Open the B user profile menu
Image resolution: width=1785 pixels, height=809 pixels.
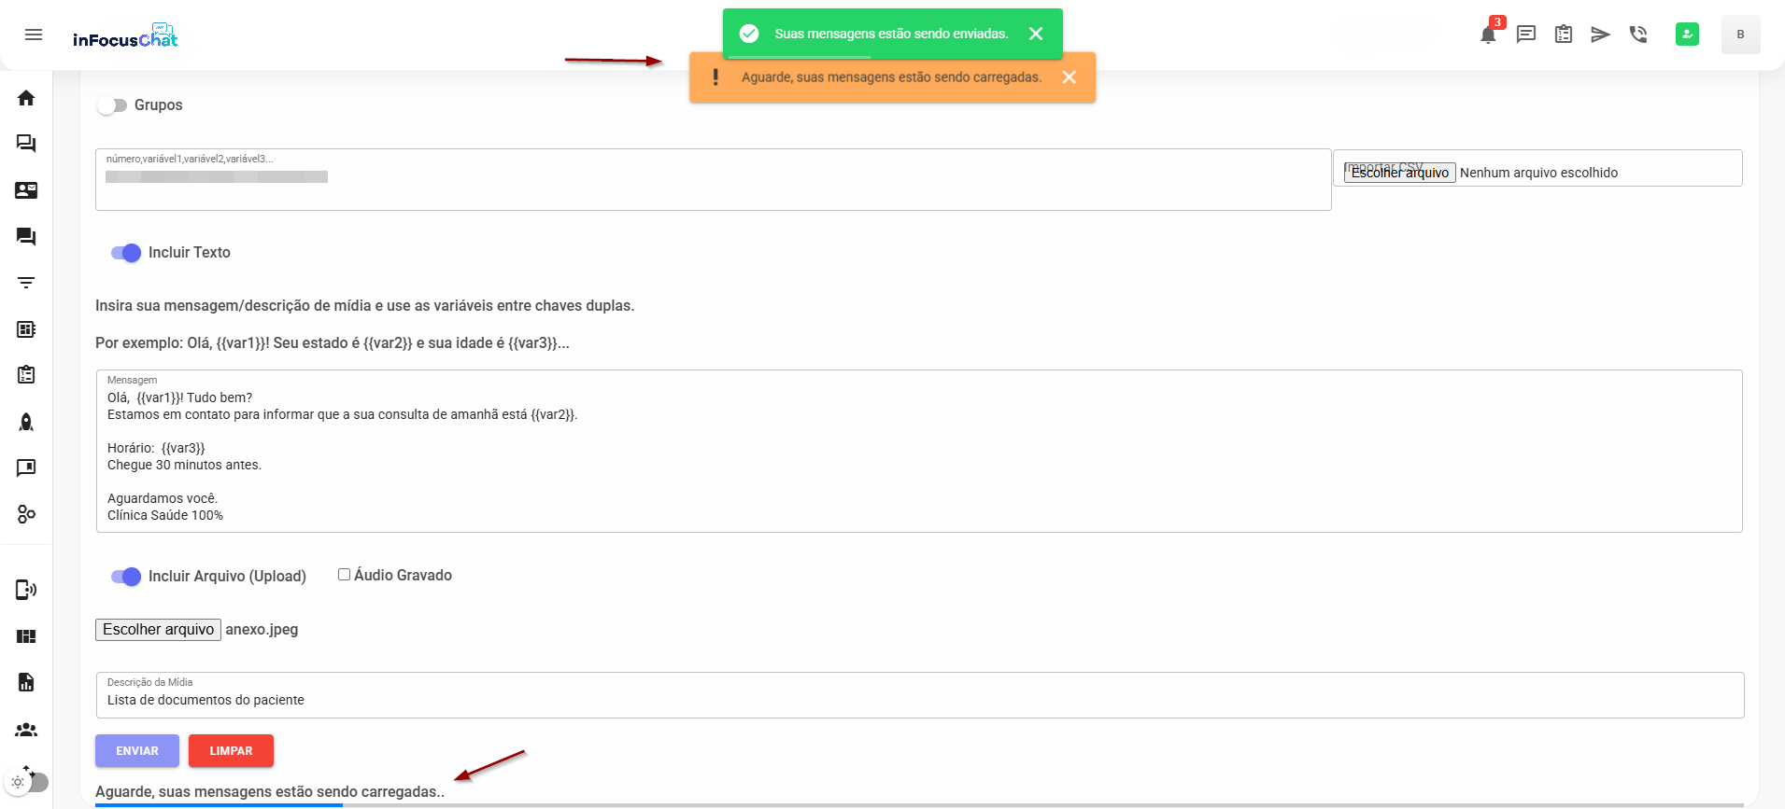pos(1740,35)
